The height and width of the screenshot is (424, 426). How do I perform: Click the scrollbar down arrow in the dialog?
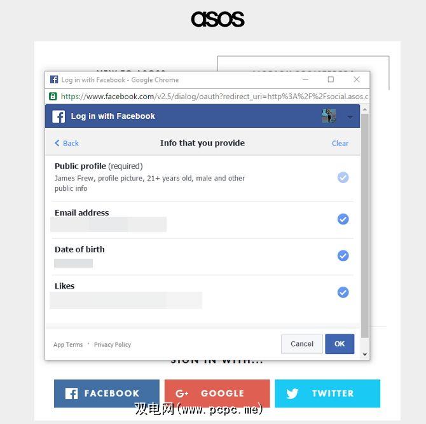[365, 355]
